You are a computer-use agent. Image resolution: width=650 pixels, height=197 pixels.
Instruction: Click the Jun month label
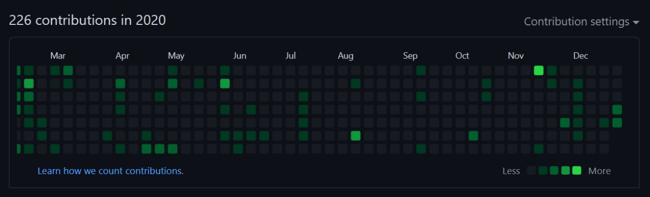click(x=240, y=56)
